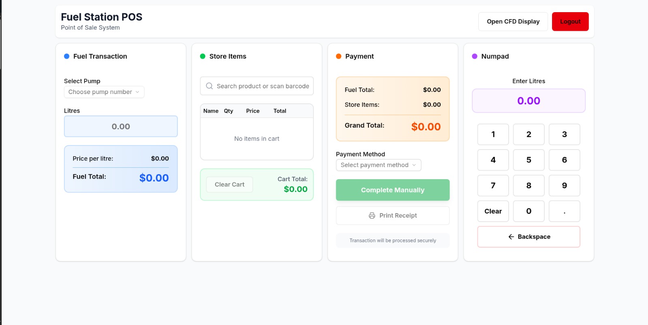Click the Fuel Transaction panel heading
648x325 pixels.
(100, 56)
